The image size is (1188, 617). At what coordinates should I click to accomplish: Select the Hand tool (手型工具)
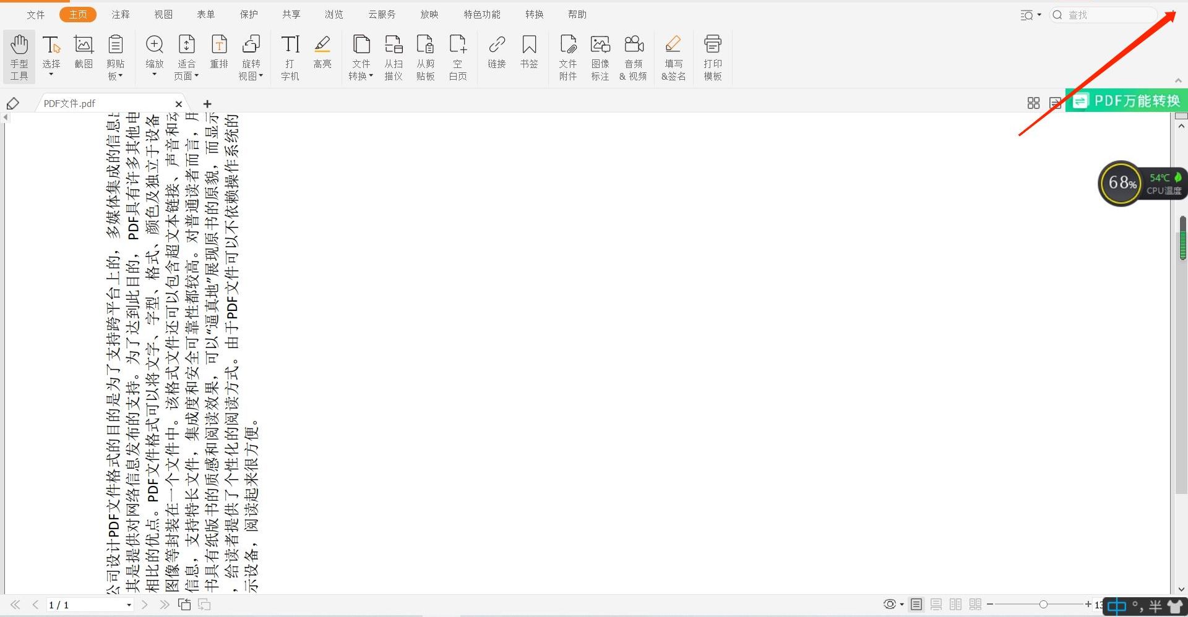tap(19, 57)
